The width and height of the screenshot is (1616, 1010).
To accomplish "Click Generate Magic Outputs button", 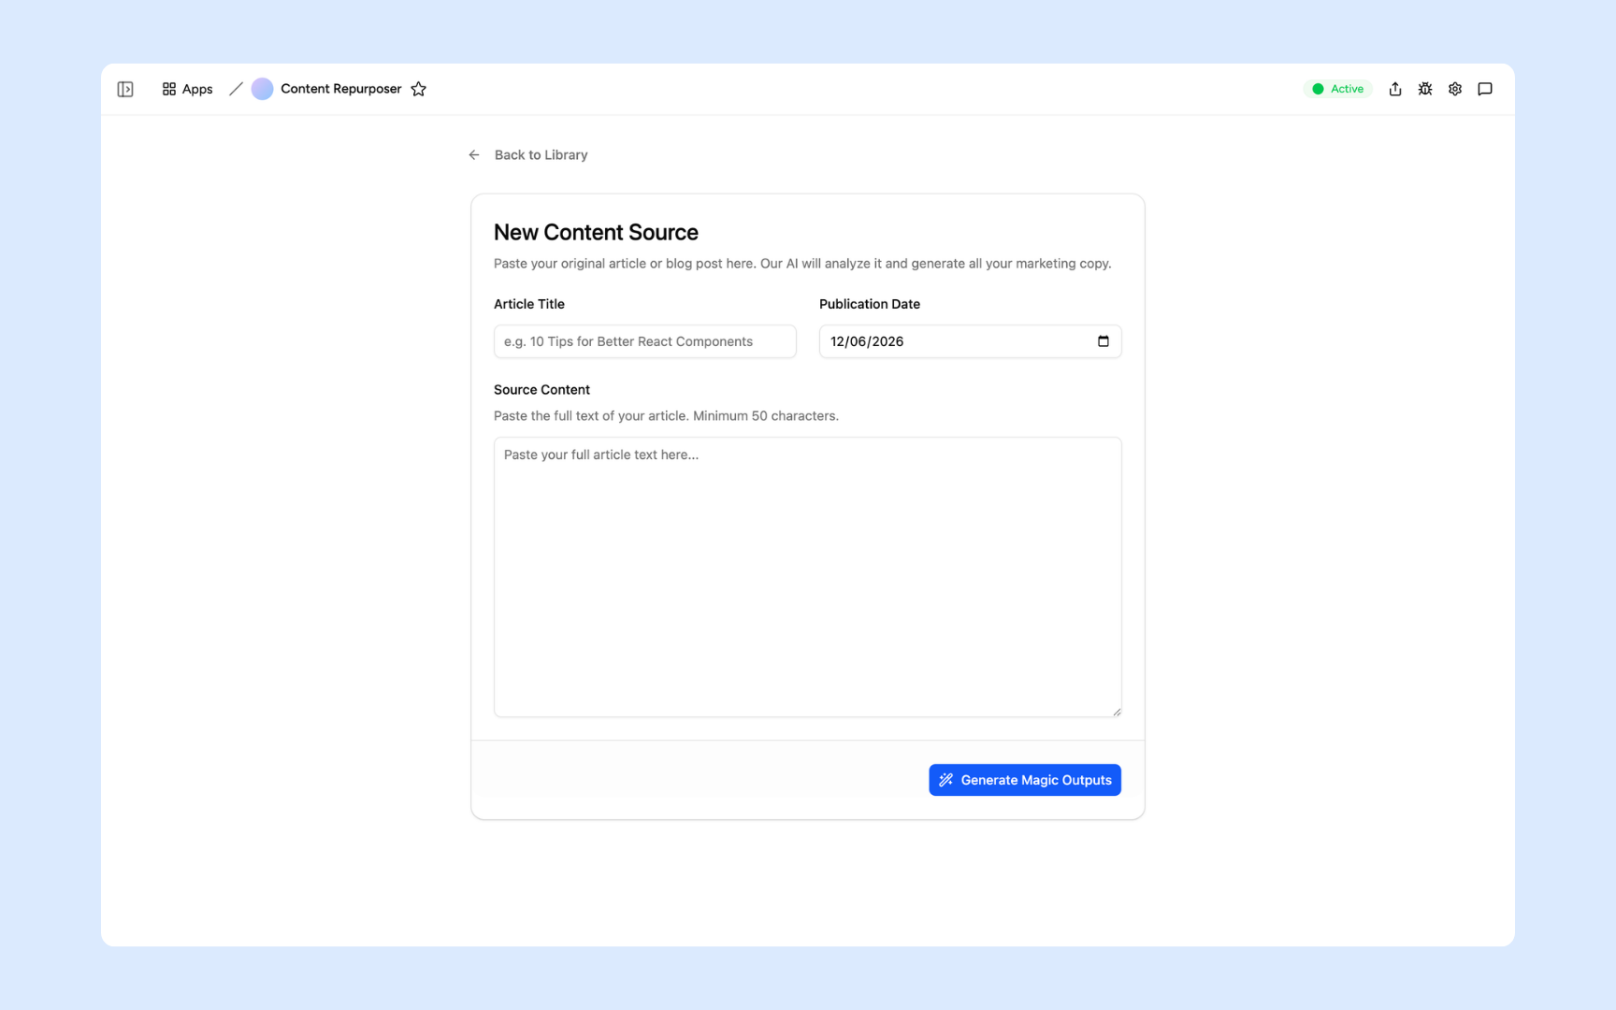I will (x=1025, y=780).
